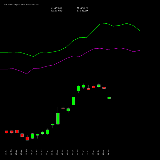The height and width of the screenshot is (160, 160).
Task: Click the 24 Apr date label
Action: [108, 152]
